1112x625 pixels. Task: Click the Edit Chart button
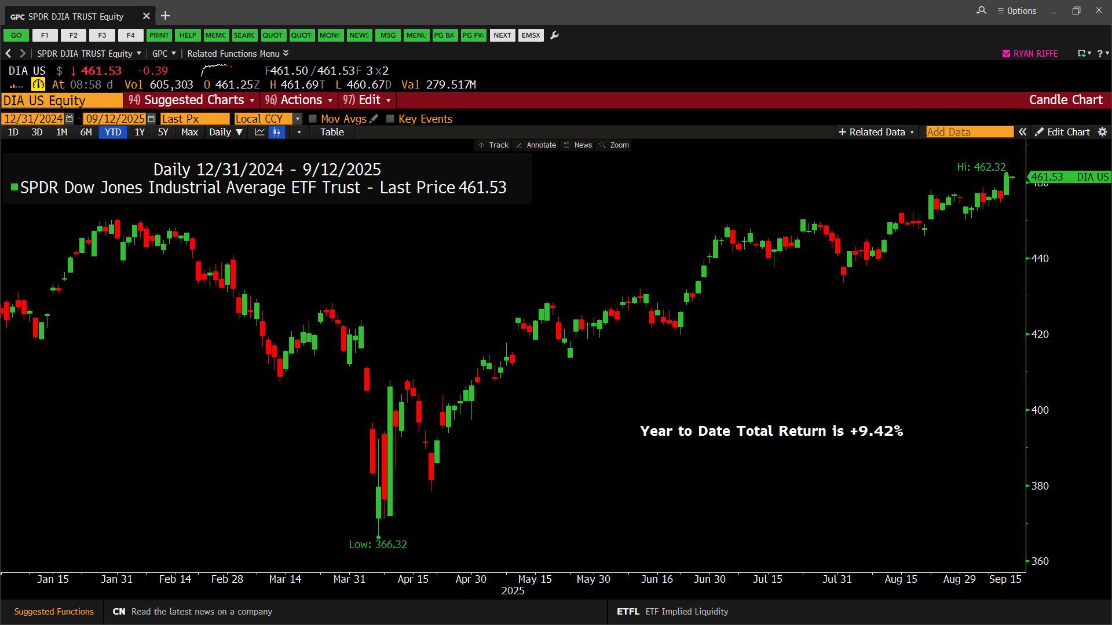[x=1062, y=132]
